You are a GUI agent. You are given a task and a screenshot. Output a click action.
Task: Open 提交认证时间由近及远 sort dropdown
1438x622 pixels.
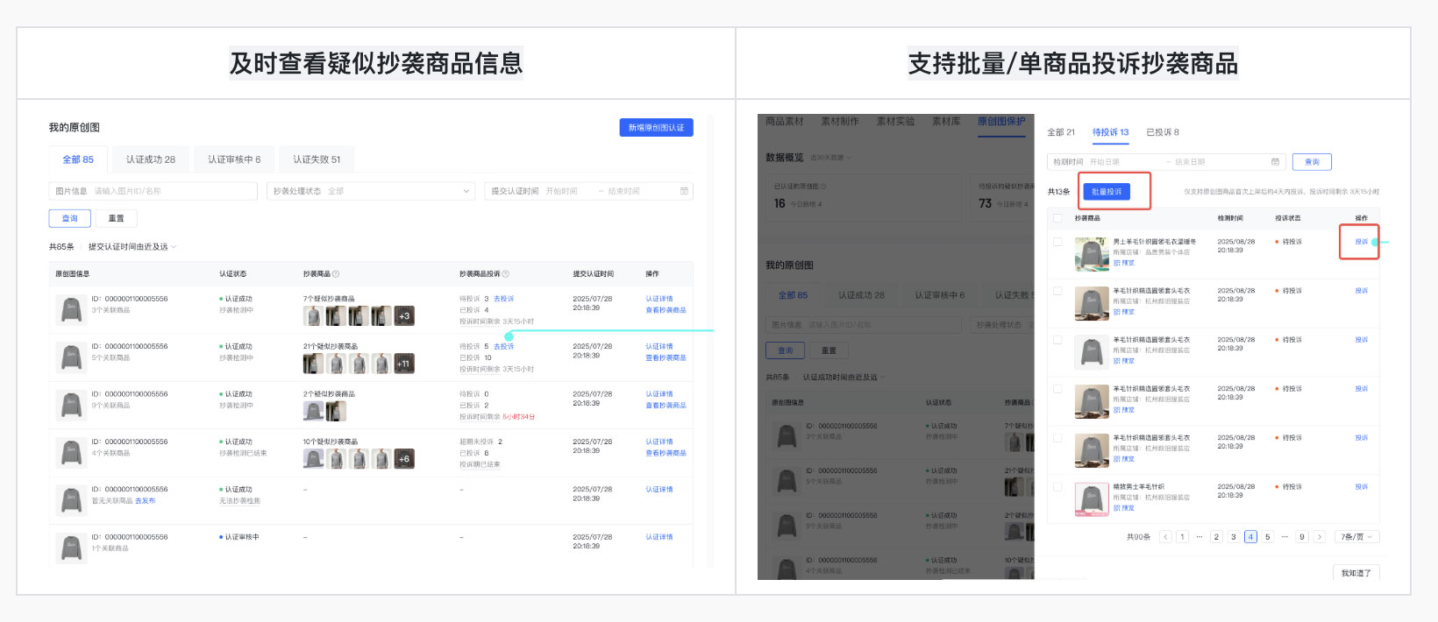(132, 247)
